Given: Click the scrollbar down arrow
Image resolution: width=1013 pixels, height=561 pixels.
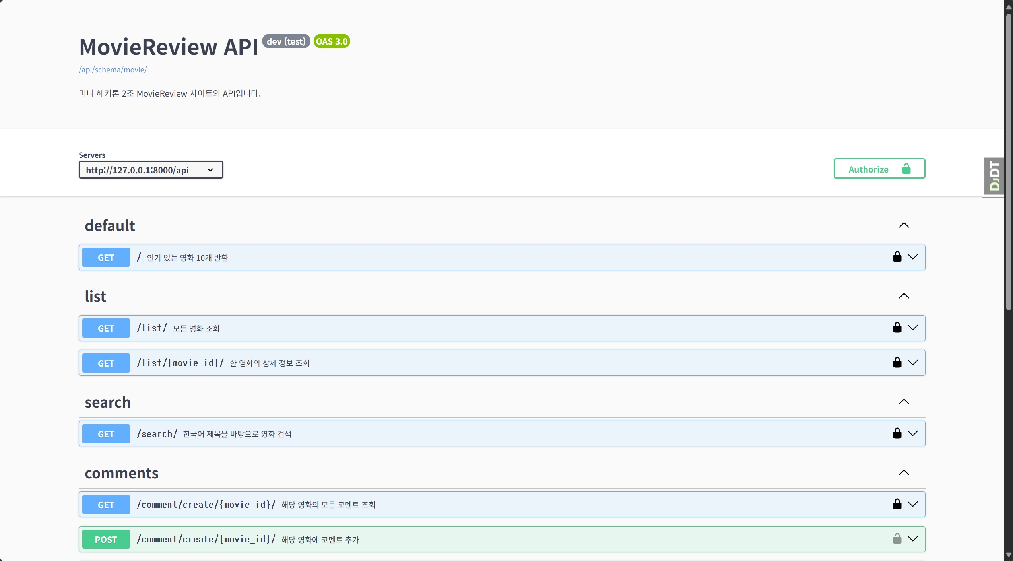Looking at the screenshot, I should point(1009,555).
